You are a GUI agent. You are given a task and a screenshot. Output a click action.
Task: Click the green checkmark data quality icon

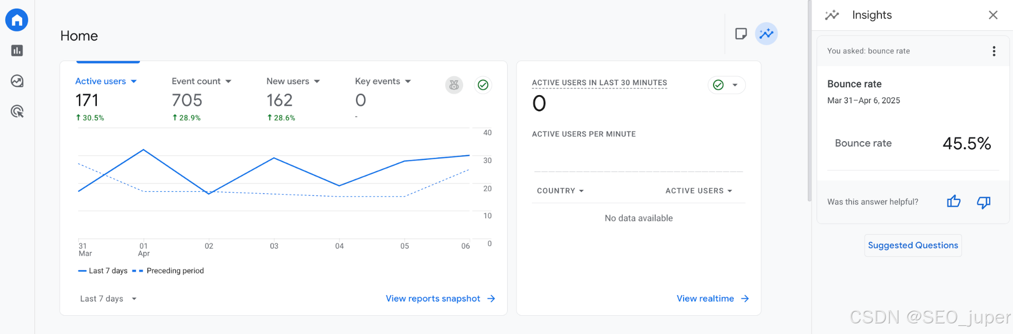pyautogui.click(x=483, y=85)
